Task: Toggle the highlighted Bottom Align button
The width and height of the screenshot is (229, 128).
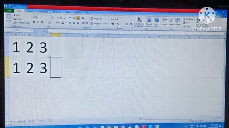Action: click(x=78, y=18)
